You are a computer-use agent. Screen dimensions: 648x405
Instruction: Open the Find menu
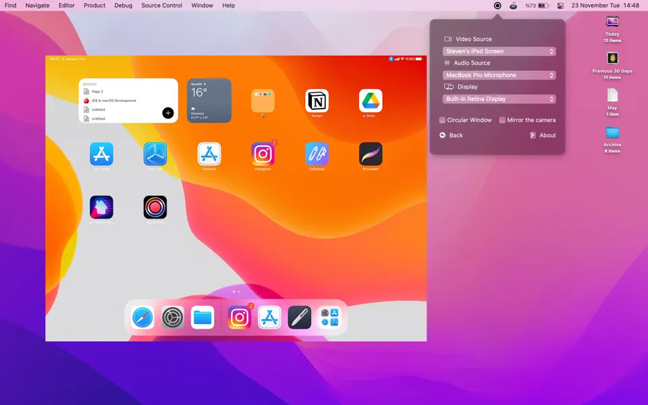(x=10, y=5)
